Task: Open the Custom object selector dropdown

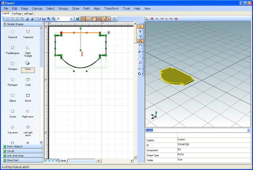Action: click(248, 130)
